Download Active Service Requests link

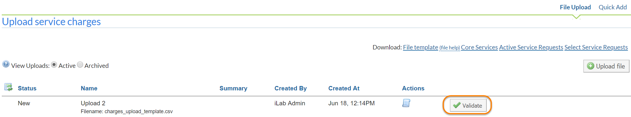(x=531, y=47)
